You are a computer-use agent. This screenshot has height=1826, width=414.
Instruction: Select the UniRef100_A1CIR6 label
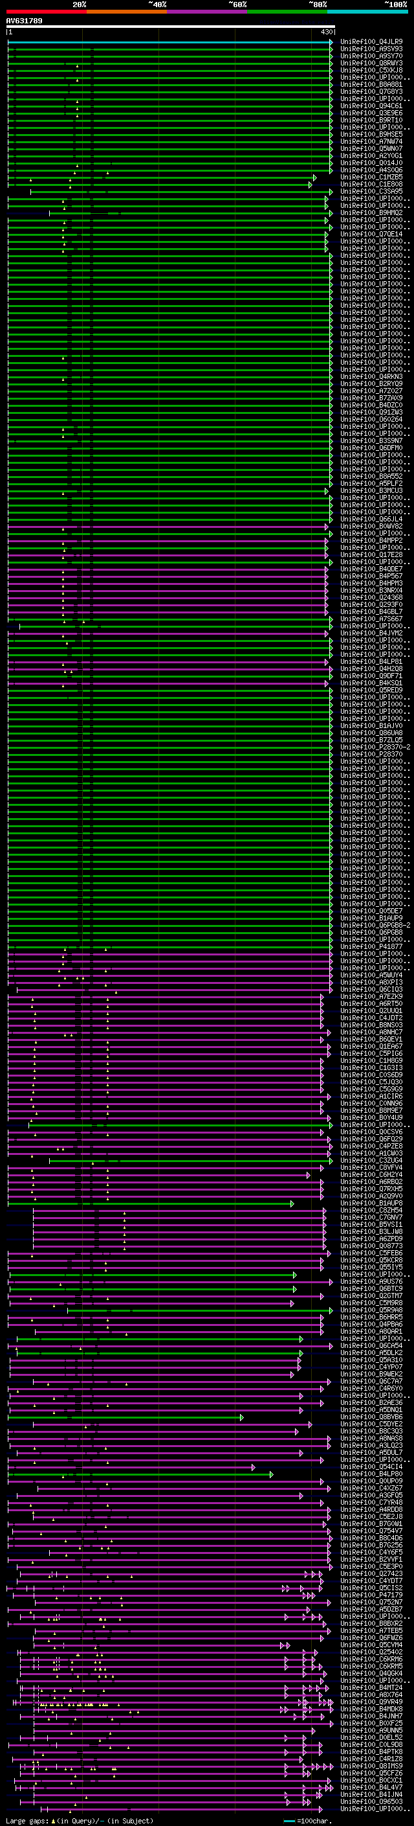371,1096
